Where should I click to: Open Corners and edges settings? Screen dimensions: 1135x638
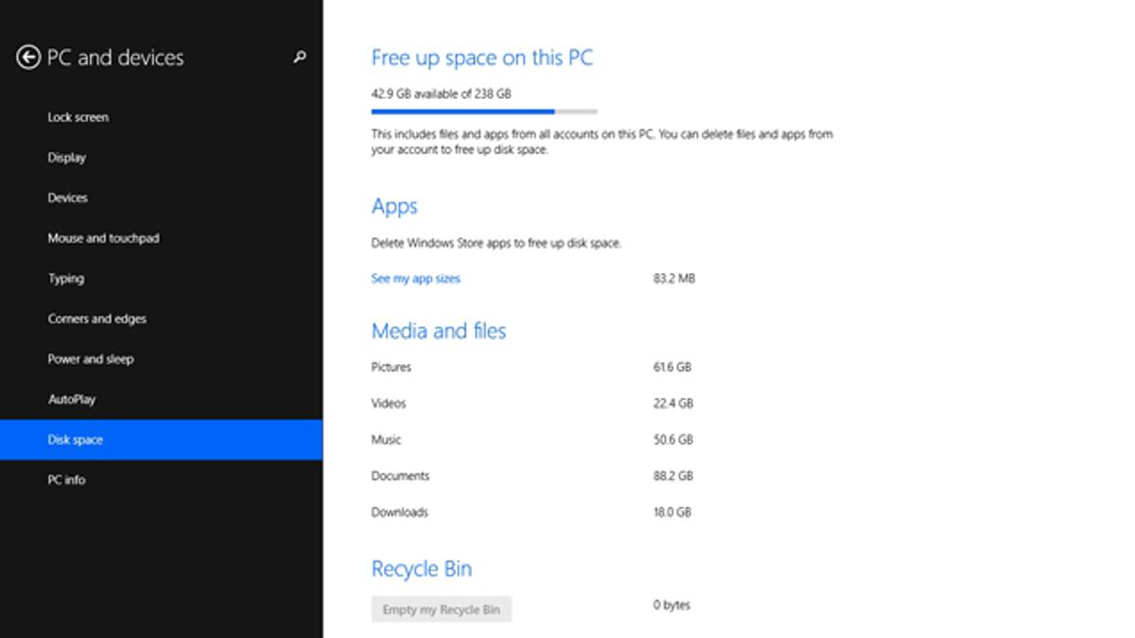pos(97,319)
